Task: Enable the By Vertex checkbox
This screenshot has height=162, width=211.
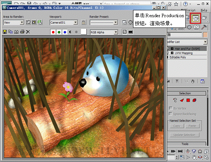Action: pyautogui.click(x=170, y=108)
